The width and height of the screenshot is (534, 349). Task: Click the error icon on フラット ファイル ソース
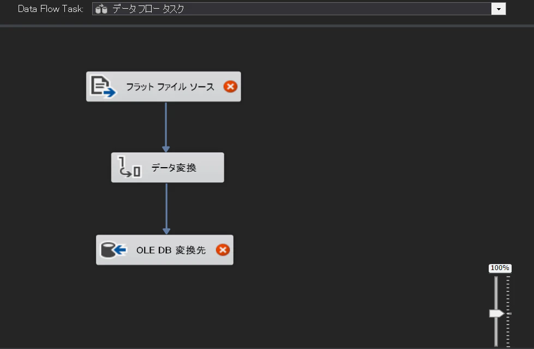point(230,87)
